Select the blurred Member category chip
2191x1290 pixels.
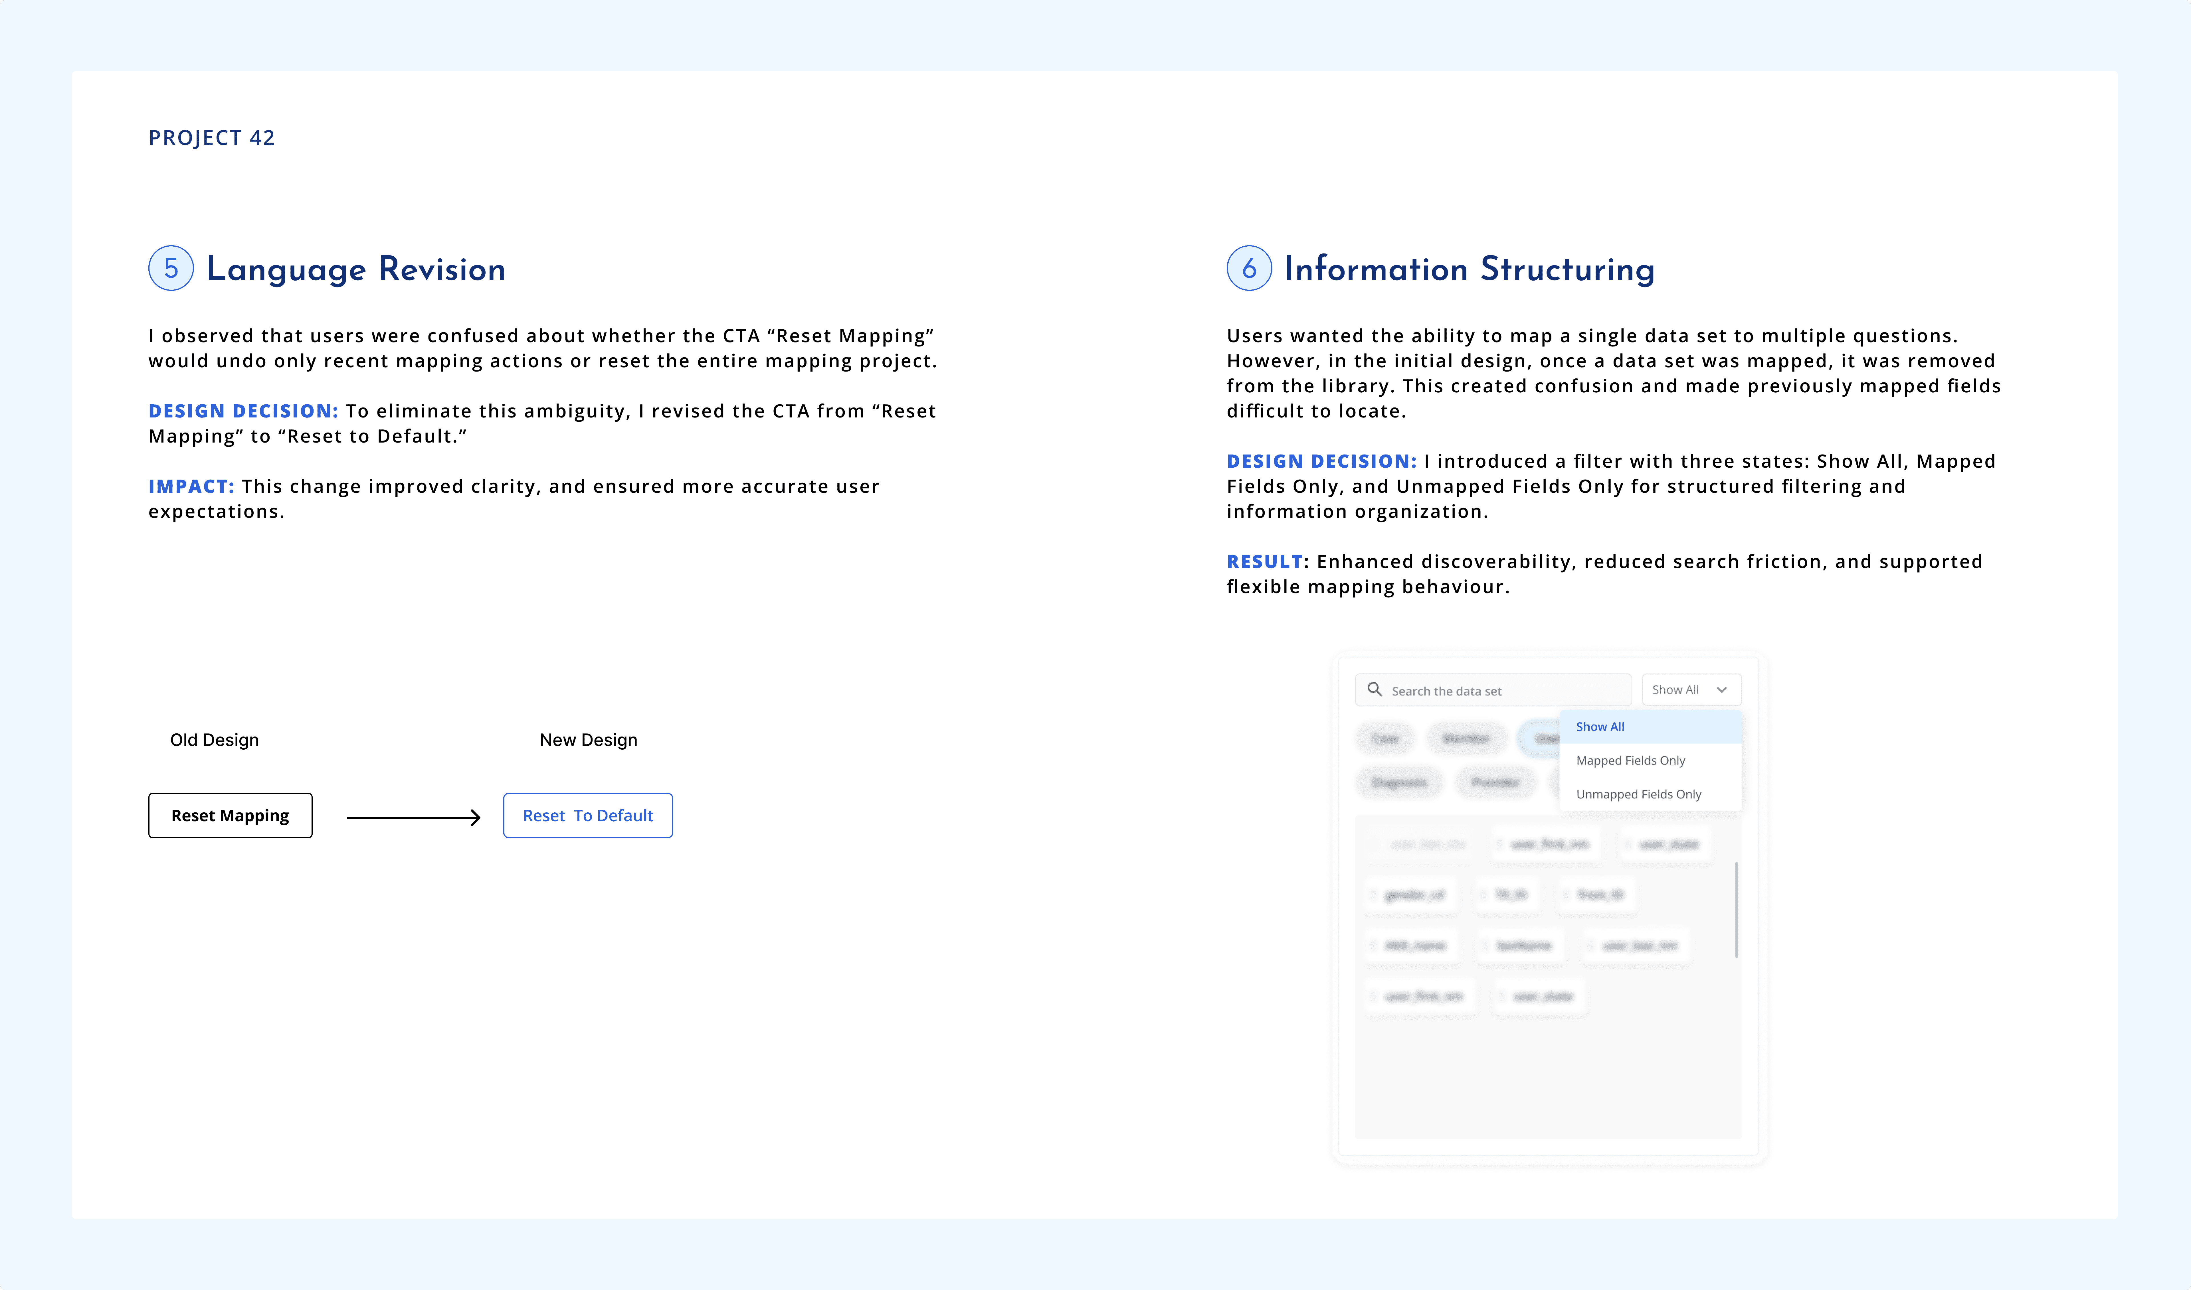(x=1466, y=739)
